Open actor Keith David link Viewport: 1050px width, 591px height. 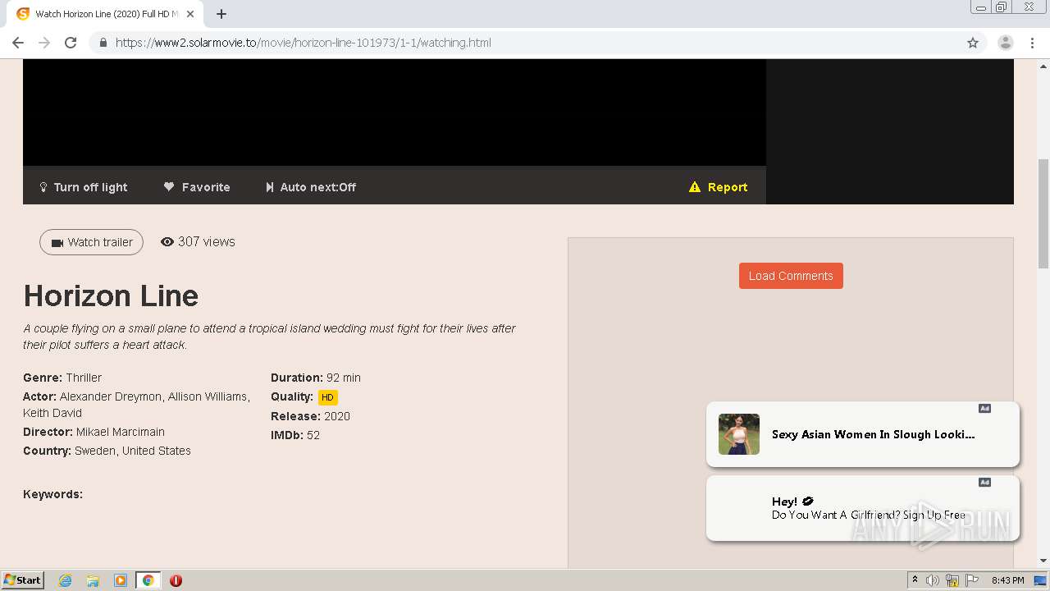coord(52,413)
